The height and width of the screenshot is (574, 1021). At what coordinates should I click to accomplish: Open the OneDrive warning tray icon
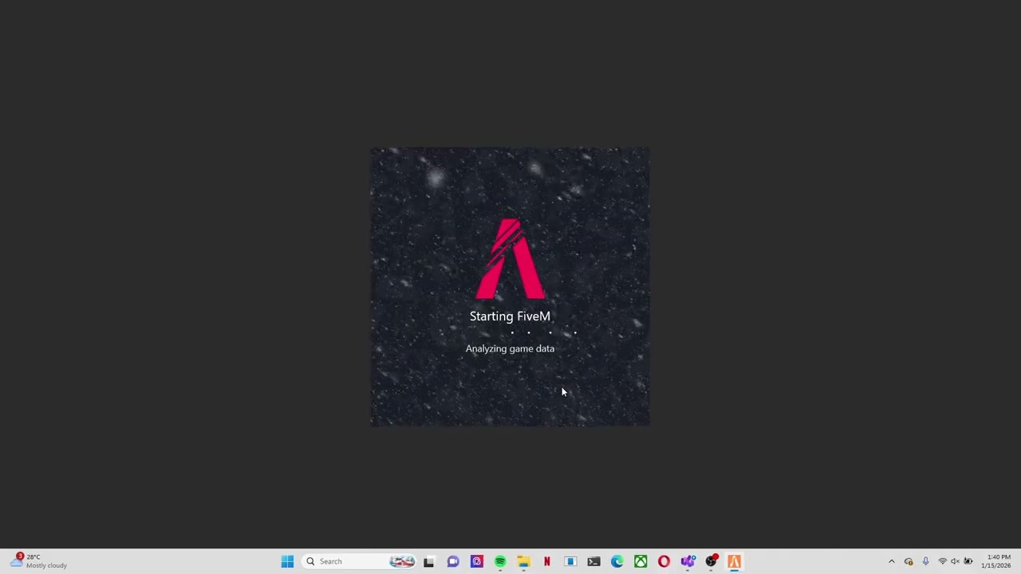point(909,561)
